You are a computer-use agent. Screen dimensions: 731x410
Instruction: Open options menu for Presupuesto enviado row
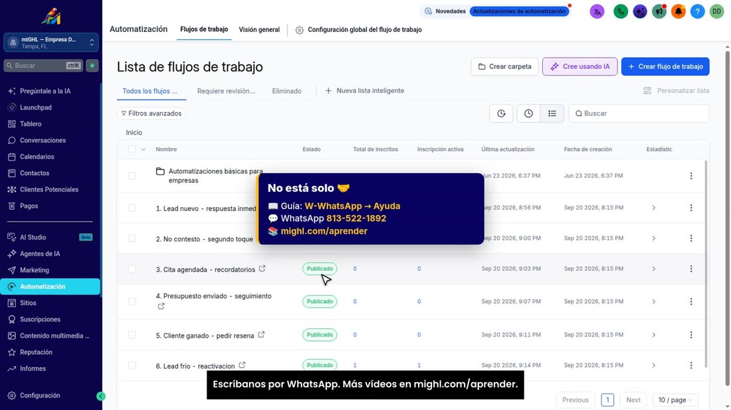[691, 302]
